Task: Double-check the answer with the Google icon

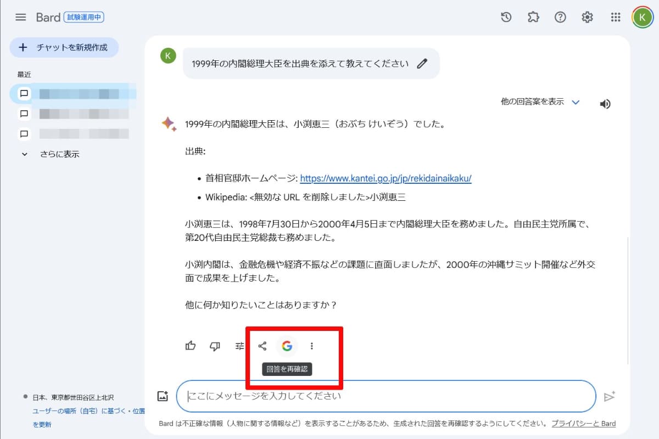Action: [x=287, y=346]
